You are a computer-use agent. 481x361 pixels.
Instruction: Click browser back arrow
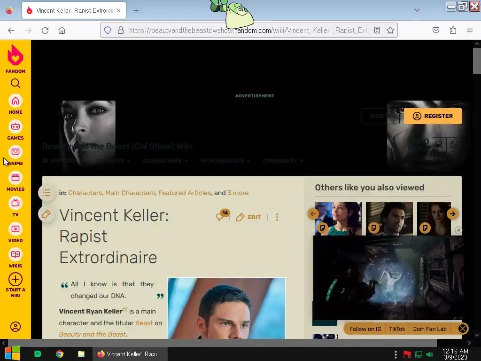point(11,30)
